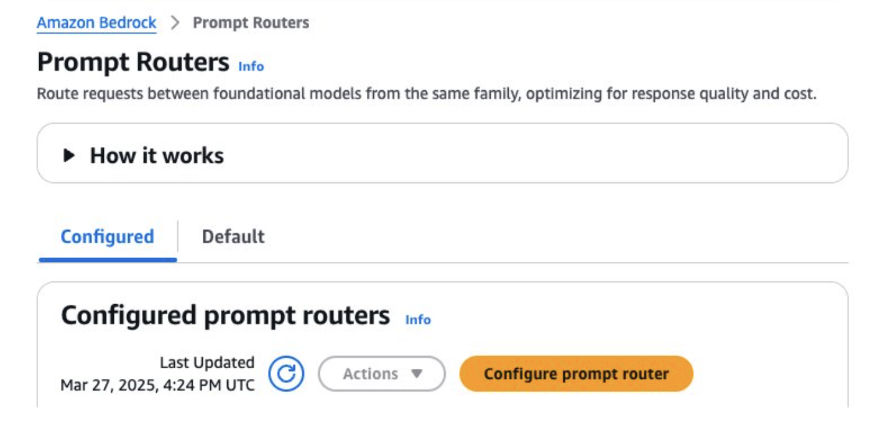Click Configure prompt router button
The width and height of the screenshot is (872, 423).
click(x=576, y=374)
